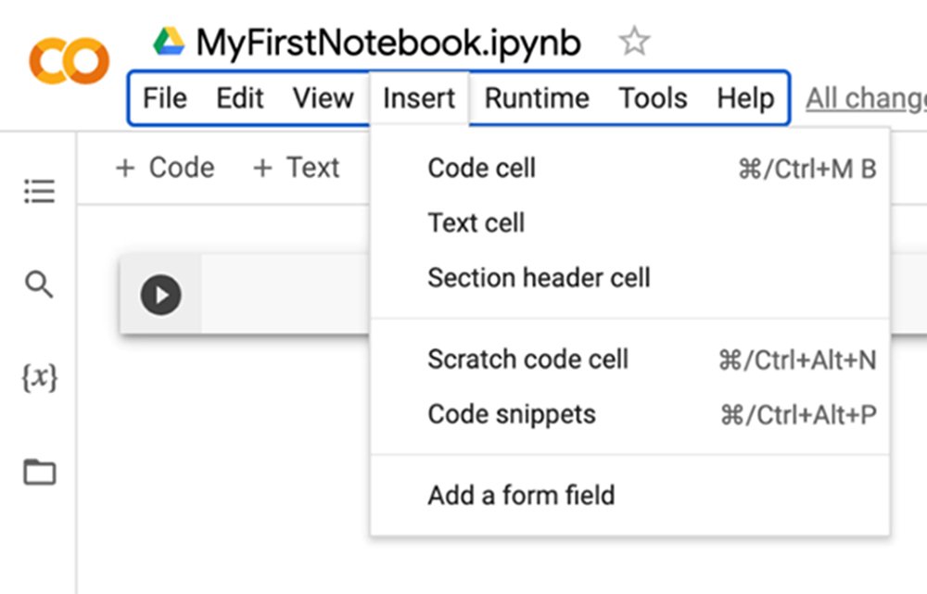The width and height of the screenshot is (927, 594).
Task: Open the View menu
Action: (323, 98)
